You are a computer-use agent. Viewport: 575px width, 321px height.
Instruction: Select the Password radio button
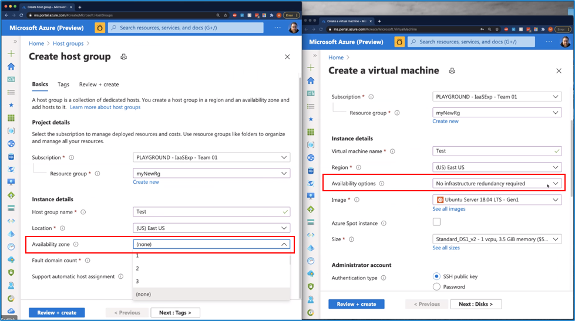[x=436, y=287]
